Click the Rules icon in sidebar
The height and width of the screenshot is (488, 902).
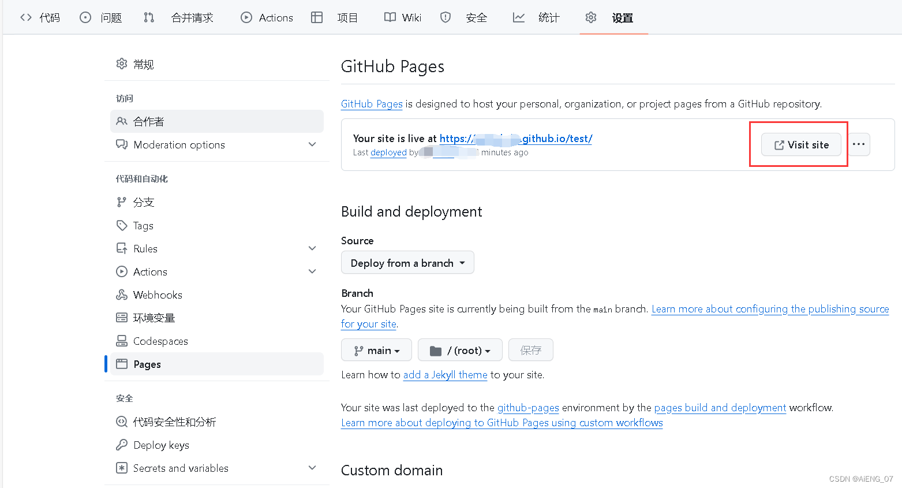122,248
